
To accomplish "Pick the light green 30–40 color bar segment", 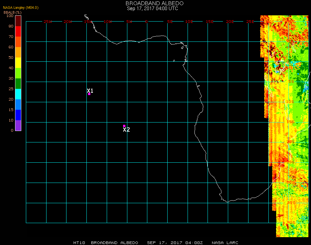I will tap(18, 73).
